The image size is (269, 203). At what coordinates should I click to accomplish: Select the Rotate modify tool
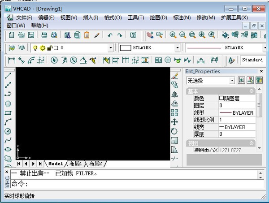[x=174, y=131]
